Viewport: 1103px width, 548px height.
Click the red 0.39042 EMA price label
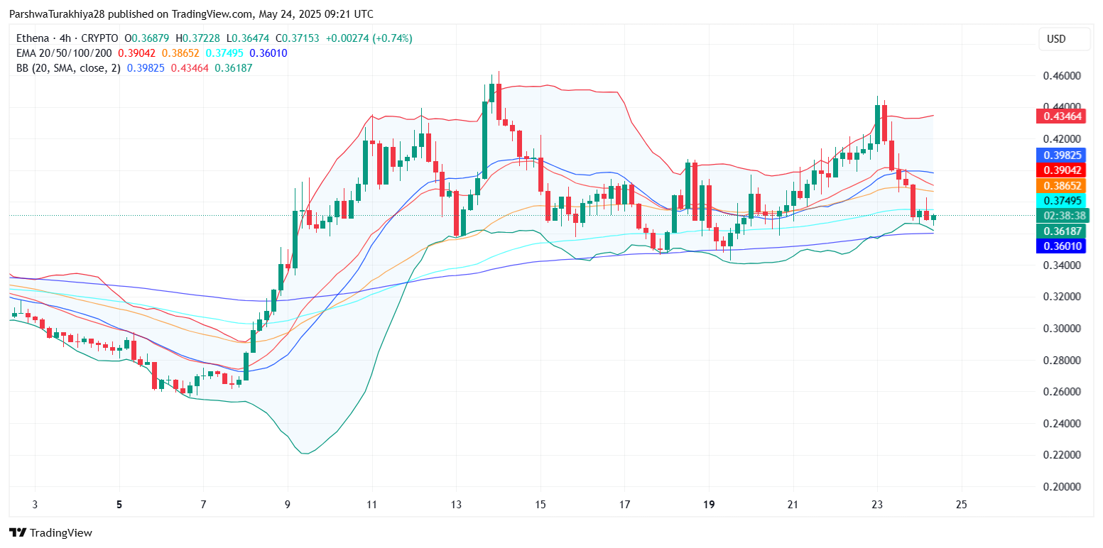pyautogui.click(x=1063, y=170)
